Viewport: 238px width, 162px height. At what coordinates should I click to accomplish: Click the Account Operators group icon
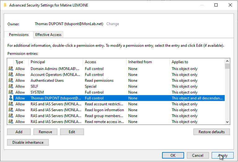11,74
